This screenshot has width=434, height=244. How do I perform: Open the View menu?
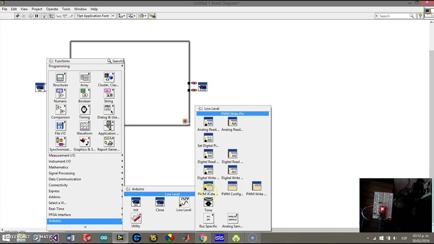pyautogui.click(x=24, y=9)
